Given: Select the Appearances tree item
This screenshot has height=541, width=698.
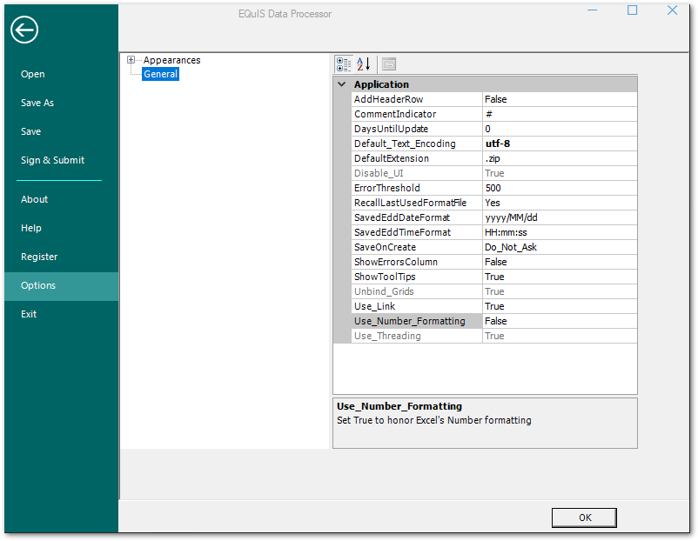Looking at the screenshot, I should click(171, 60).
